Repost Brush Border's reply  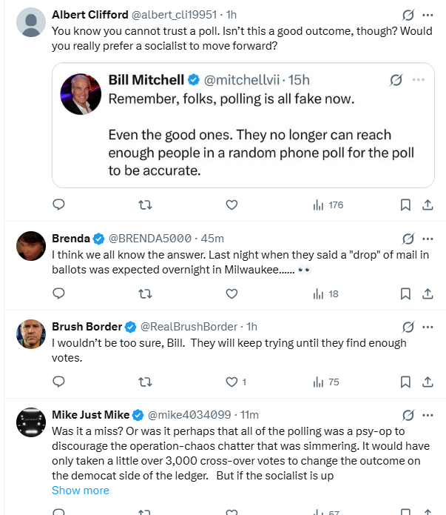pos(145,382)
